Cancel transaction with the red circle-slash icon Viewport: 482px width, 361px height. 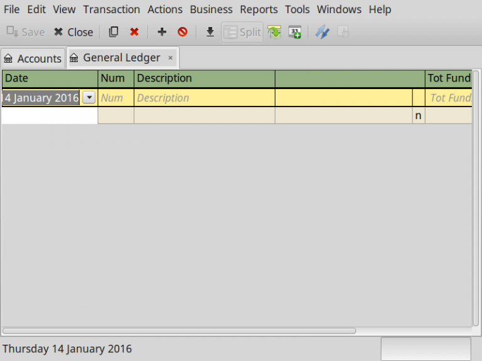point(182,32)
